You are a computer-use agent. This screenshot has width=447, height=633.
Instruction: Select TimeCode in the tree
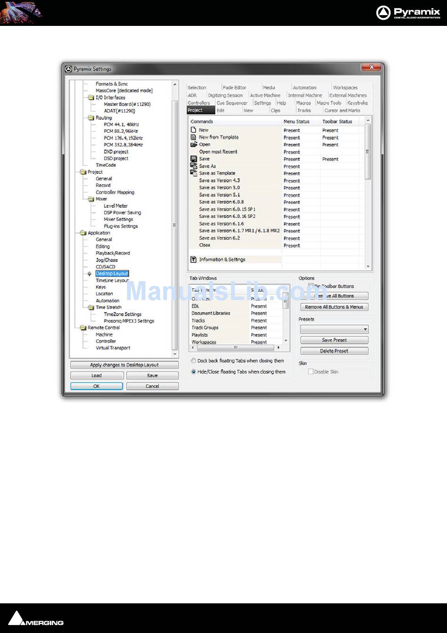point(106,165)
